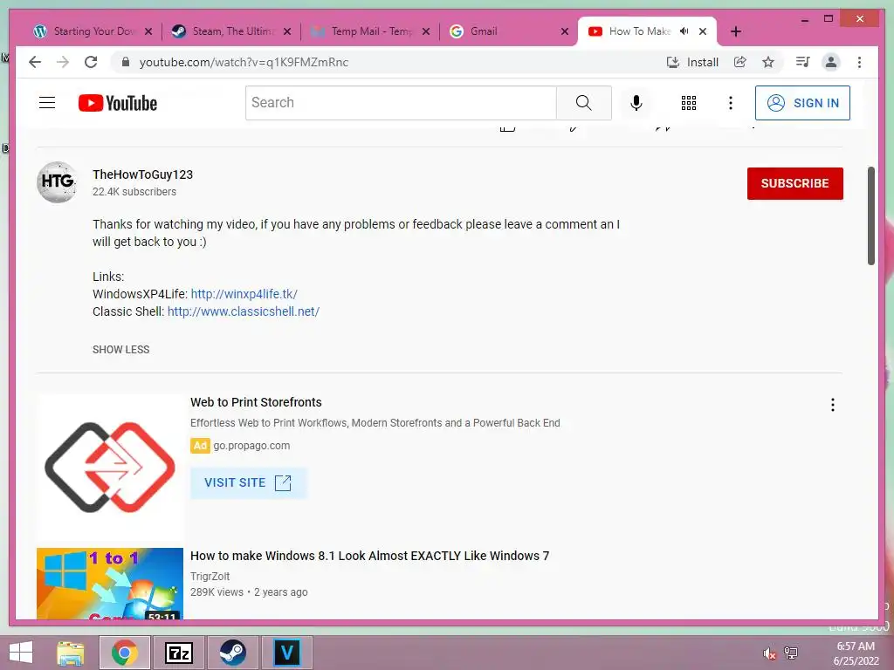The image size is (894, 670).
Task: Open the Windows Start button
Action: pyautogui.click(x=21, y=653)
